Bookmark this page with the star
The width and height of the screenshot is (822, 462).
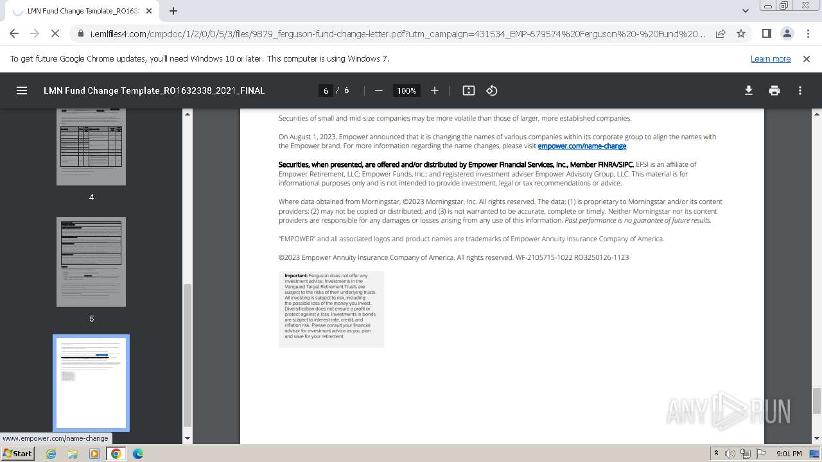tap(741, 33)
